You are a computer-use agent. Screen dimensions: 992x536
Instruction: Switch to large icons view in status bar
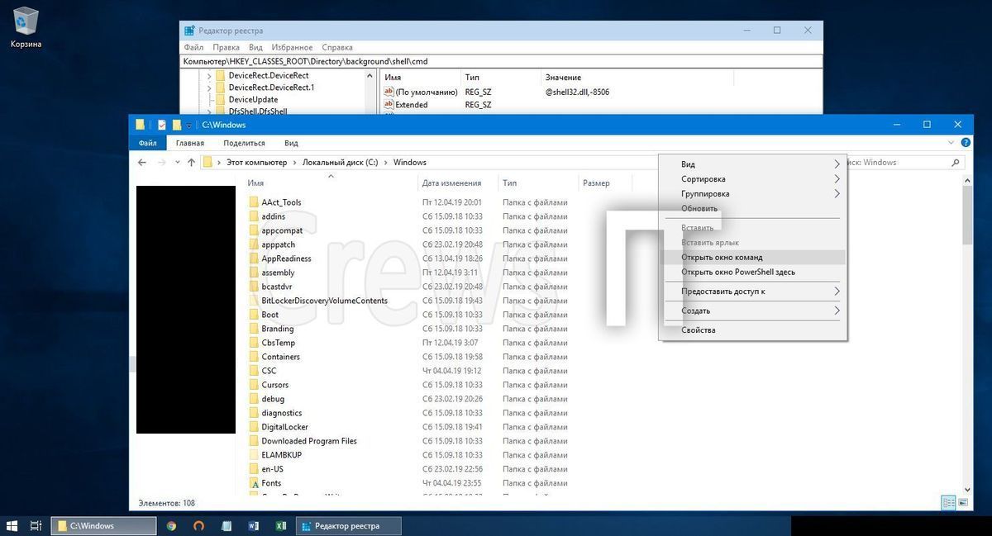(x=963, y=502)
